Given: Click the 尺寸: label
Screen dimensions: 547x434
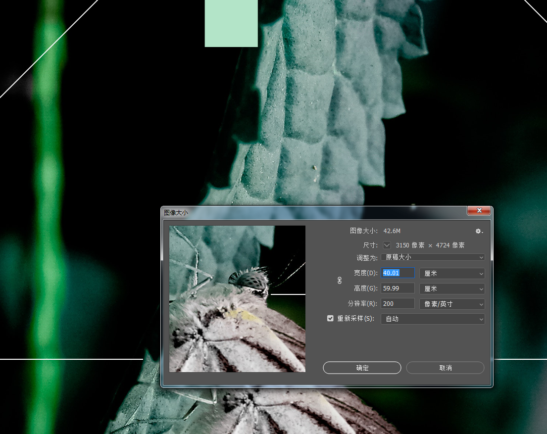Looking at the screenshot, I should coord(370,245).
